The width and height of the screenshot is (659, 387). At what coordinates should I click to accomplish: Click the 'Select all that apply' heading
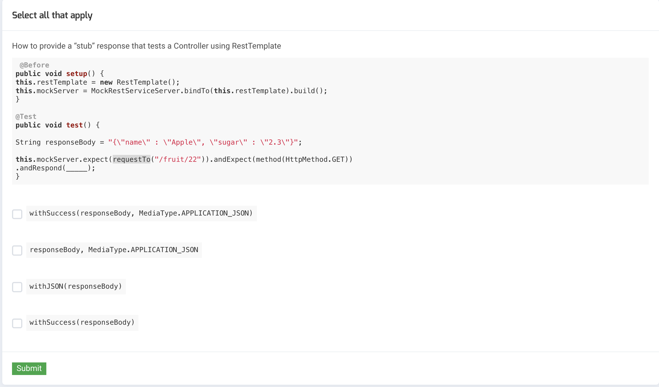coord(52,15)
